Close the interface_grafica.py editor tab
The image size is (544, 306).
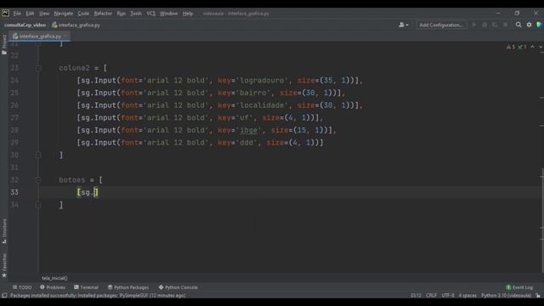coord(65,36)
